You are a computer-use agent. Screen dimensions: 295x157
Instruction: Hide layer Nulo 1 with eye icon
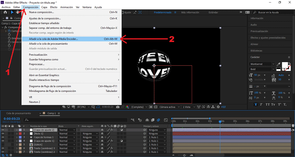coord(3,133)
